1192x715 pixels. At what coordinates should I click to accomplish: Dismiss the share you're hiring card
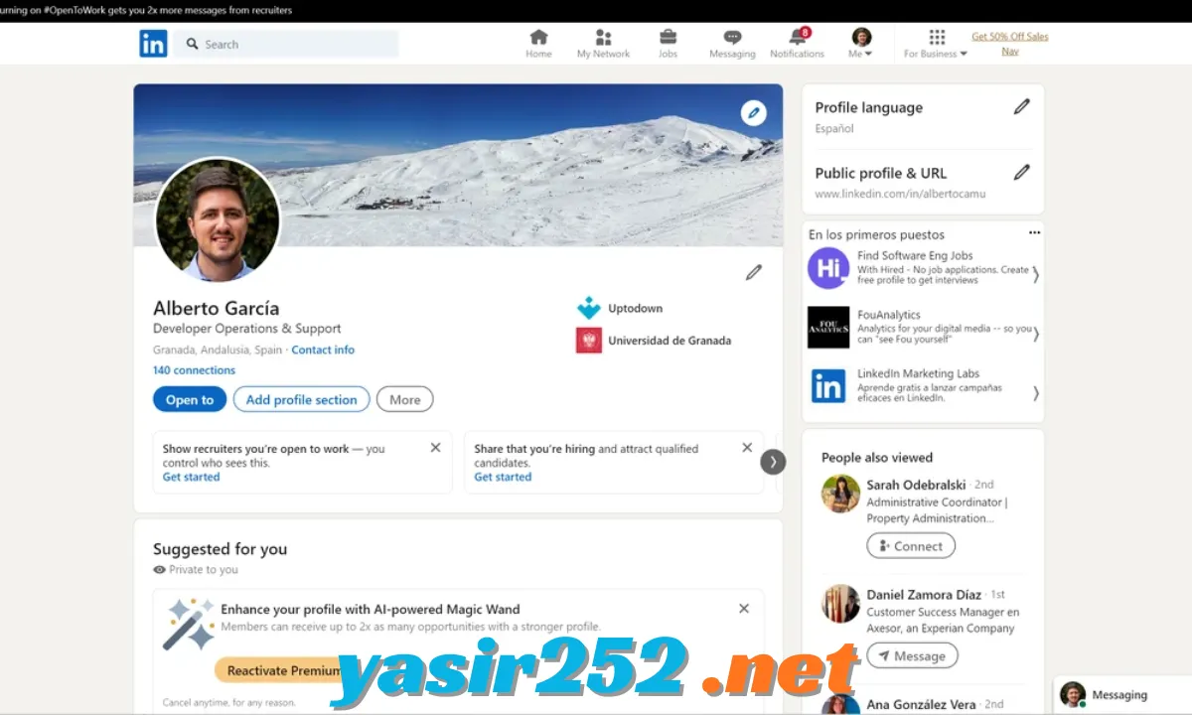coord(747,448)
